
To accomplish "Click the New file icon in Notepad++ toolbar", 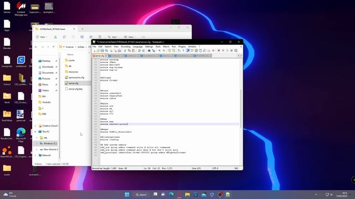I will [94, 50].
